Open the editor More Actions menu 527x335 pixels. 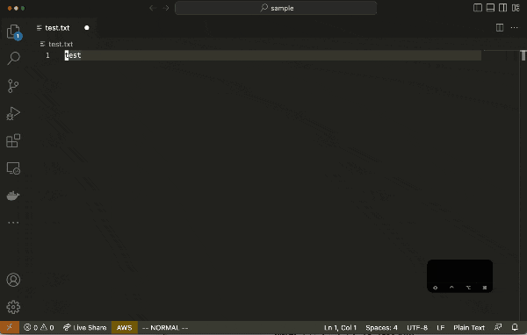(514, 28)
